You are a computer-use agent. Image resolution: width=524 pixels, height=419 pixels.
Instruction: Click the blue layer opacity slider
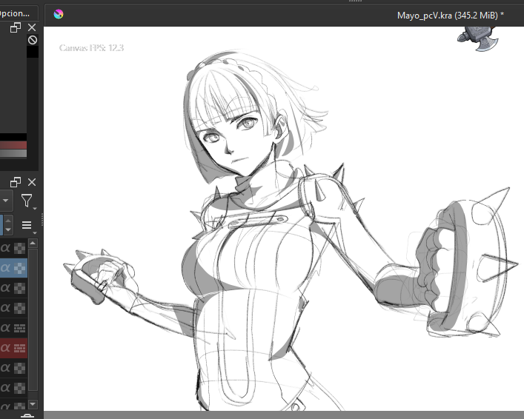tap(1, 225)
